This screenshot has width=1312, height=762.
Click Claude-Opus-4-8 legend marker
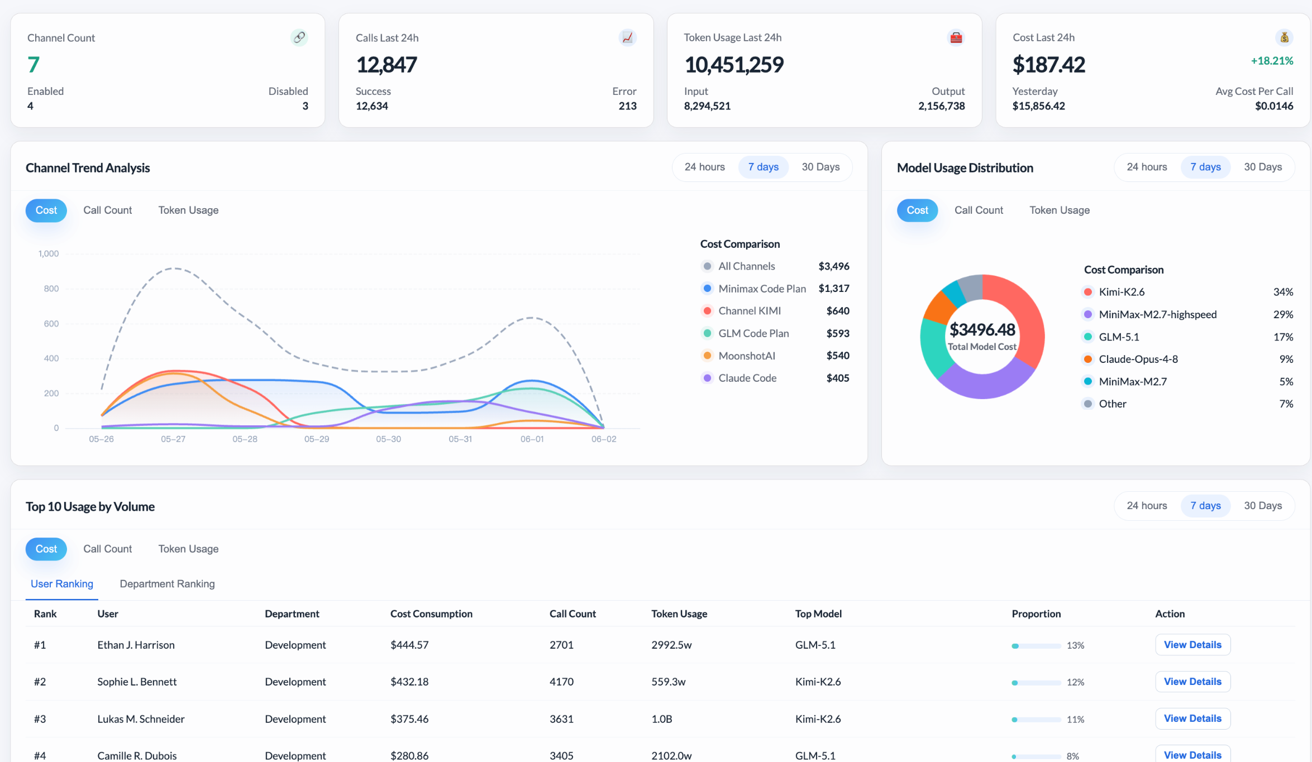click(x=1087, y=359)
